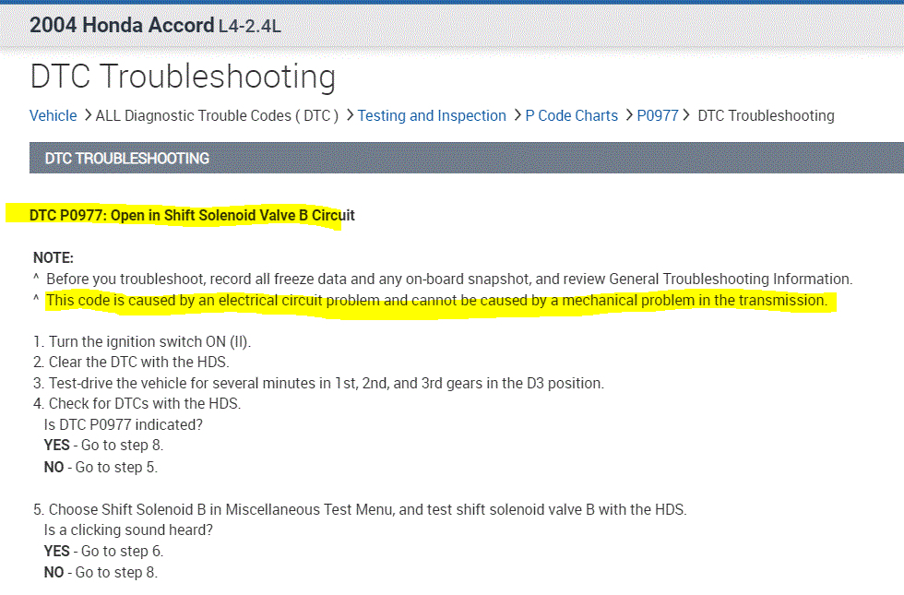This screenshot has height=595, width=904.
Task: Click the chevron before Testing and Inspection
Action: pos(350,115)
